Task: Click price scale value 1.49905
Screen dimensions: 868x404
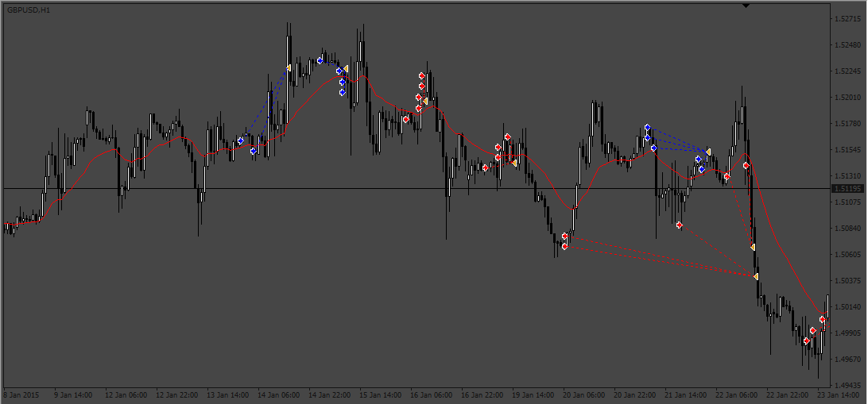Action: [x=849, y=333]
